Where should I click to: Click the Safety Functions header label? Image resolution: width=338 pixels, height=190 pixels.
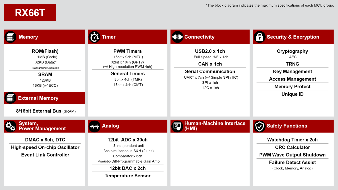tap(287, 126)
